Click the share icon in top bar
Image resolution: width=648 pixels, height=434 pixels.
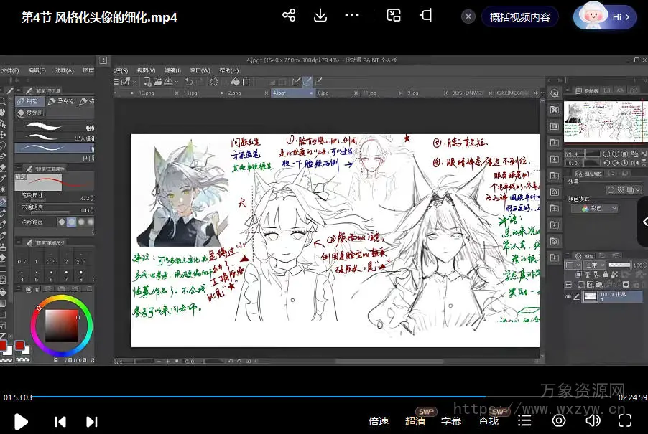click(x=289, y=16)
